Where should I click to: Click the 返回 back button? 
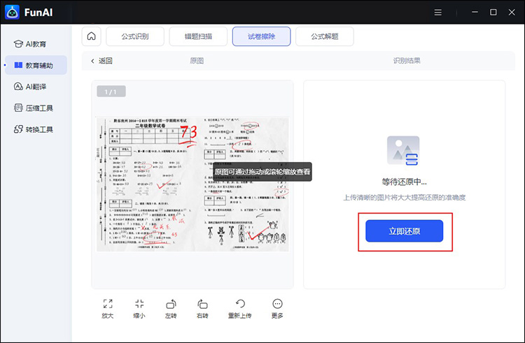click(101, 61)
